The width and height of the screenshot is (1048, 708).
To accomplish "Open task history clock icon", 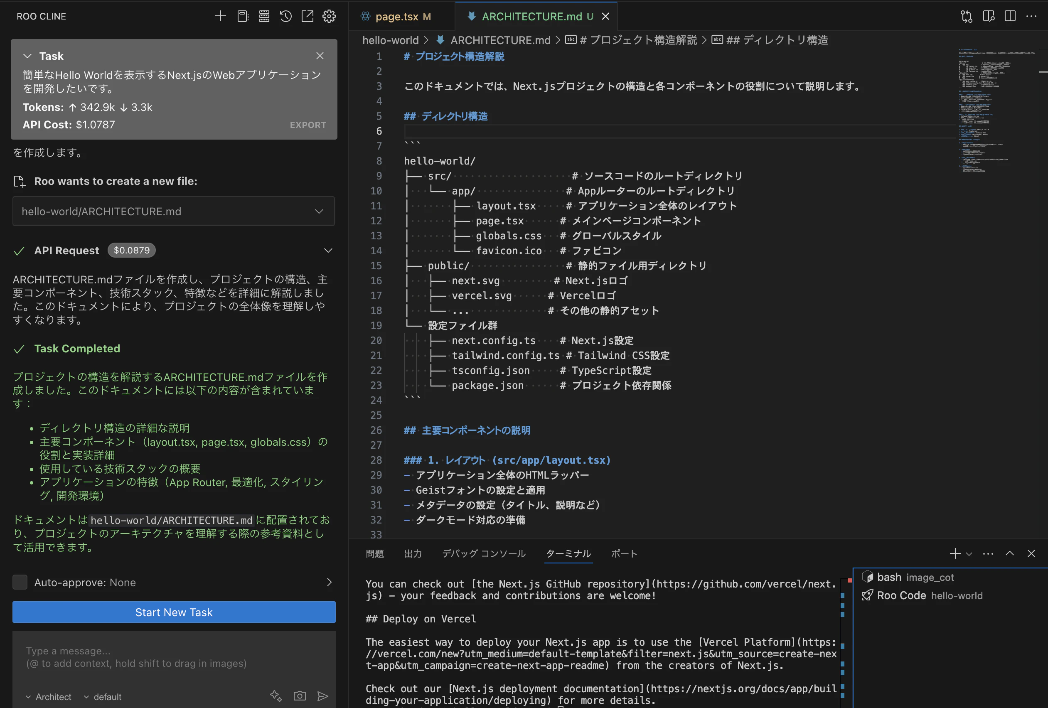I will 286,16.
